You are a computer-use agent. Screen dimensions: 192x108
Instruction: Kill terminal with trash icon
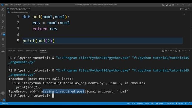point(179,51)
